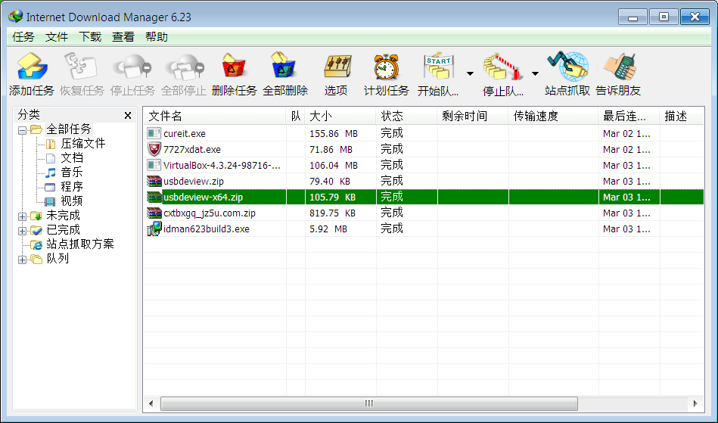Select 全部任务 folder in tree

pyautogui.click(x=69, y=129)
